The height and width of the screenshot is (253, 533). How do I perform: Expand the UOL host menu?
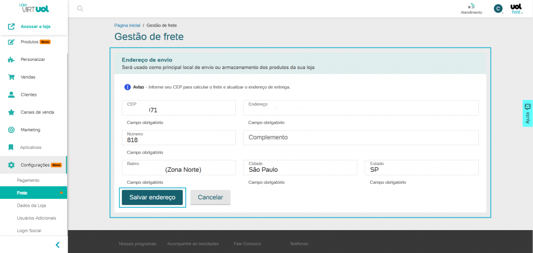pos(516,8)
